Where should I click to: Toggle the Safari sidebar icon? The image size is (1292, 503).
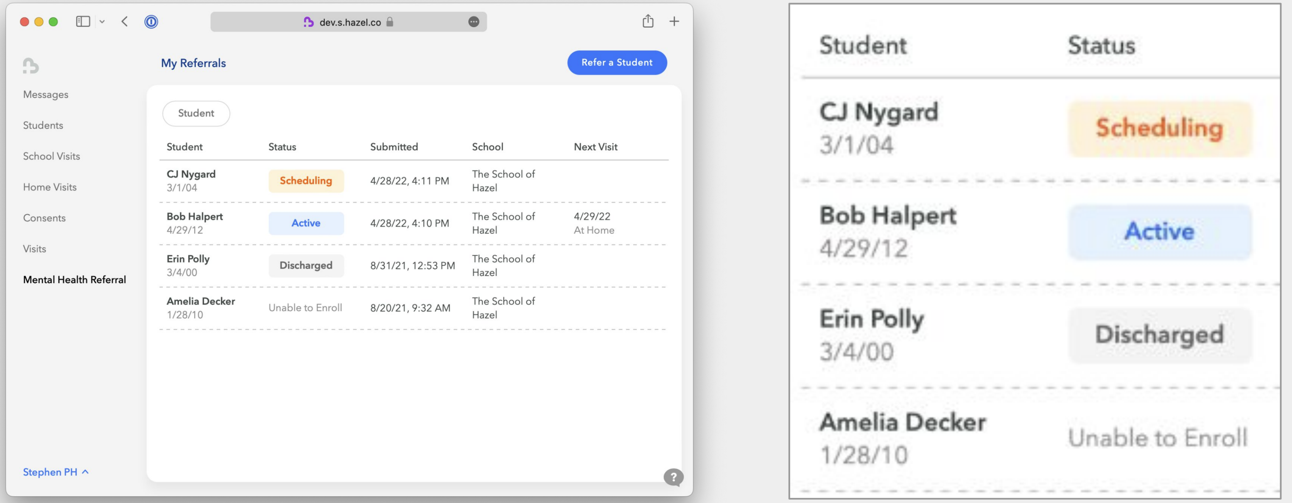(x=83, y=21)
